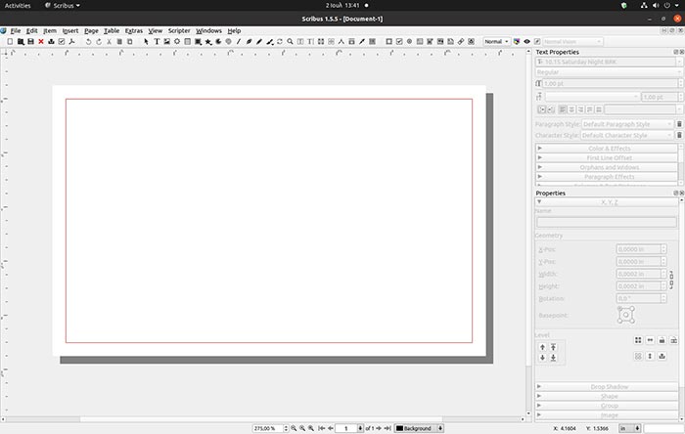Select the straight Line tool
This screenshot has height=434, width=685.
point(239,41)
